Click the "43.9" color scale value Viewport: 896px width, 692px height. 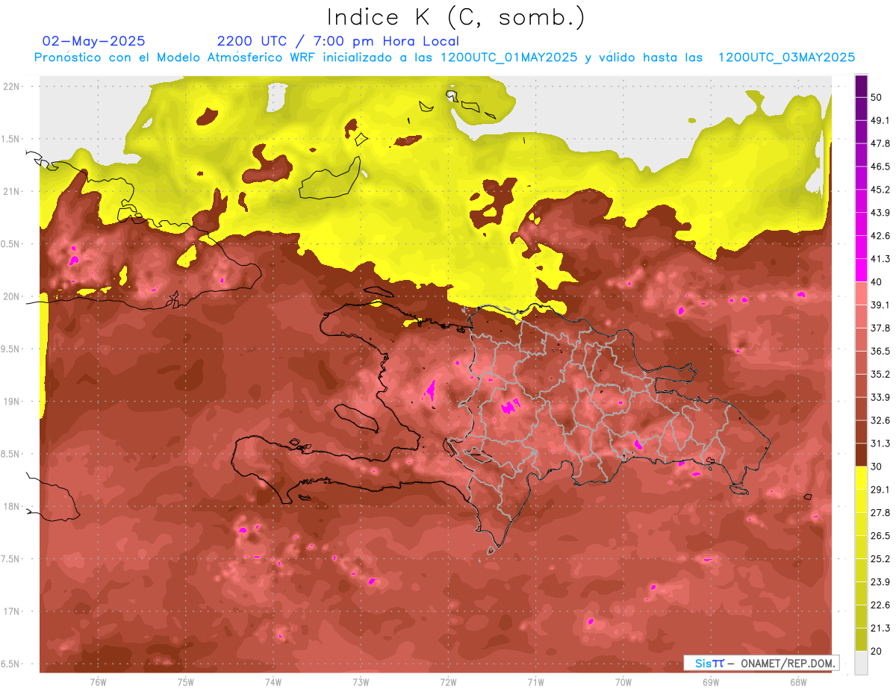(880, 213)
